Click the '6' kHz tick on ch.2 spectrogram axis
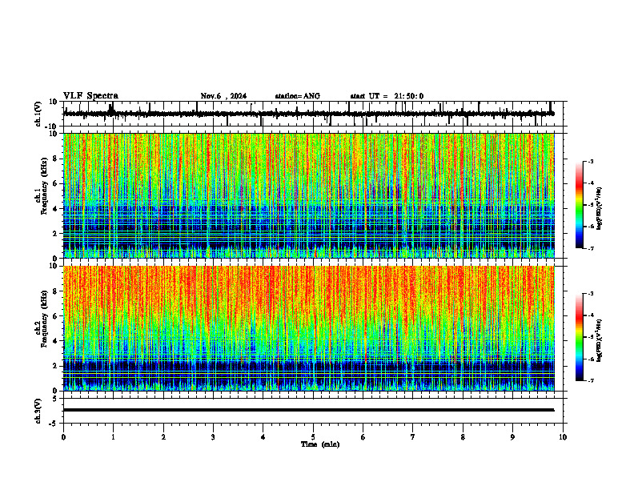This screenshot has width=634, height=490. (x=55, y=316)
